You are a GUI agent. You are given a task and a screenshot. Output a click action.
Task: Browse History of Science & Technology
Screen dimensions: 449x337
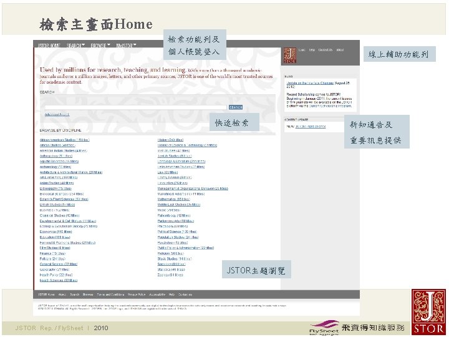point(187,145)
